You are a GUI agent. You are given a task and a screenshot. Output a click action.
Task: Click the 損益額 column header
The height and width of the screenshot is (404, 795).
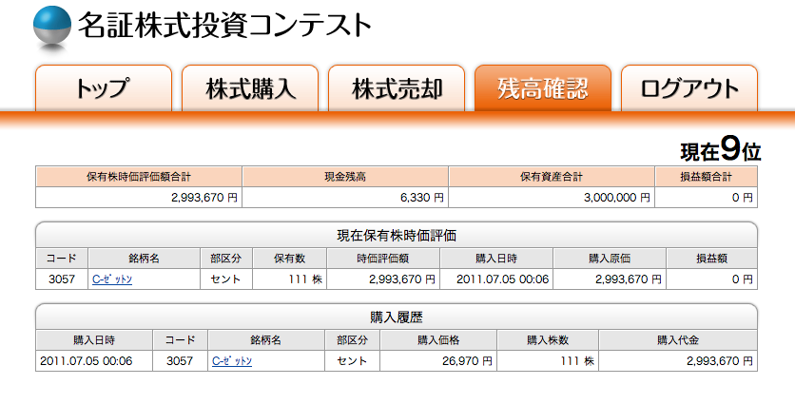point(712,259)
